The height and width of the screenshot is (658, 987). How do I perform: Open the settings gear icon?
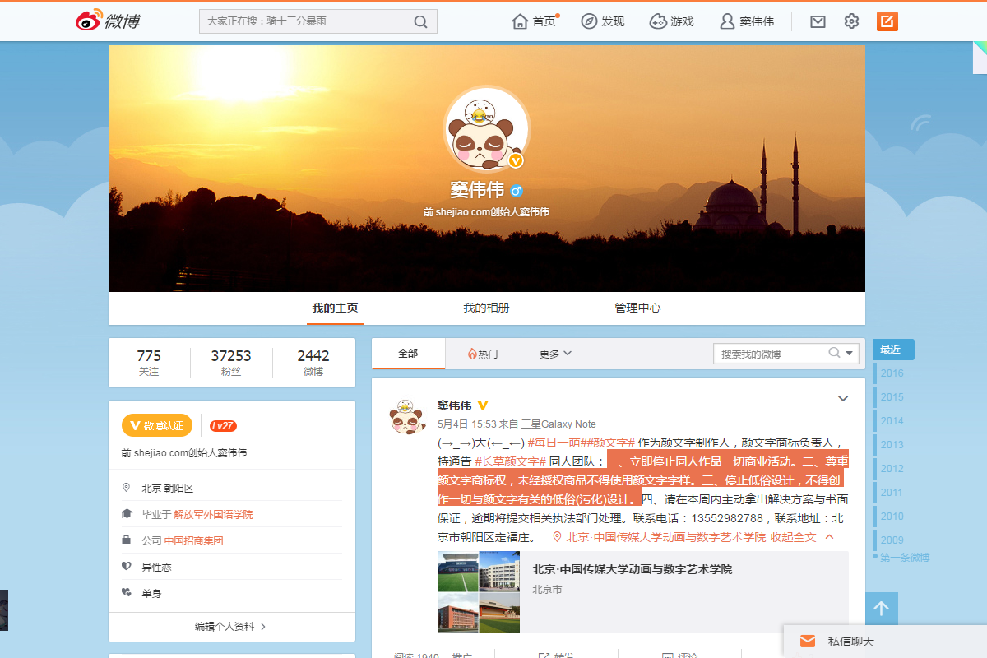tap(851, 21)
